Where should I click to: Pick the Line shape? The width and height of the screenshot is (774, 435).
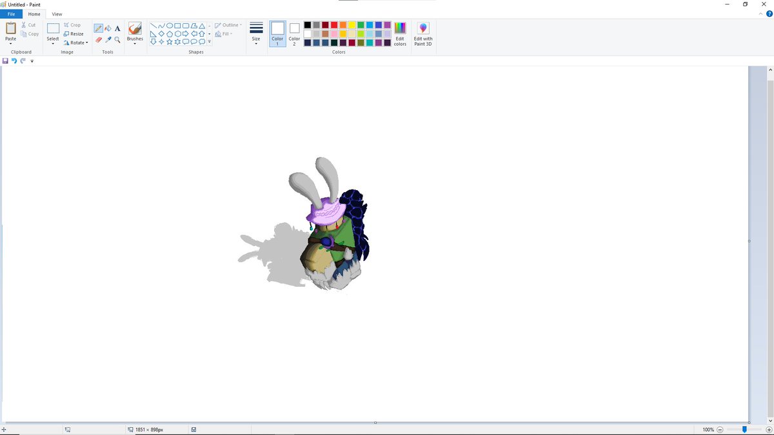tap(154, 26)
